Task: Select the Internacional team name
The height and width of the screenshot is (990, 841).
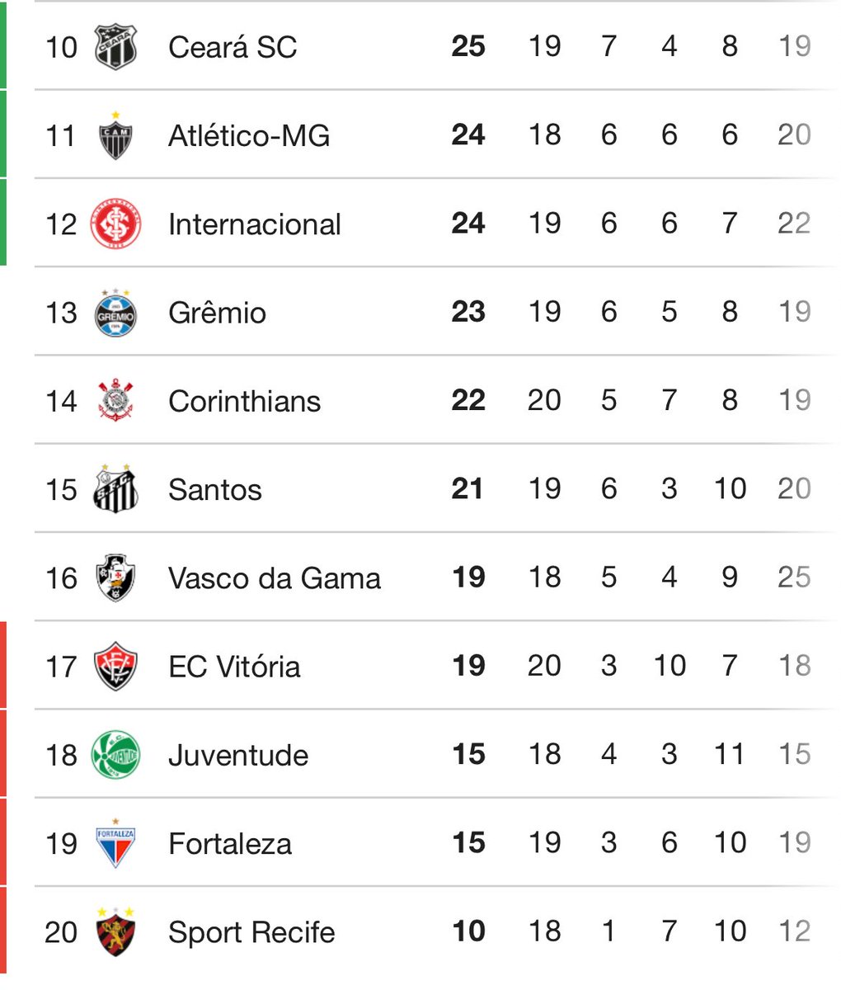Action: click(x=254, y=224)
